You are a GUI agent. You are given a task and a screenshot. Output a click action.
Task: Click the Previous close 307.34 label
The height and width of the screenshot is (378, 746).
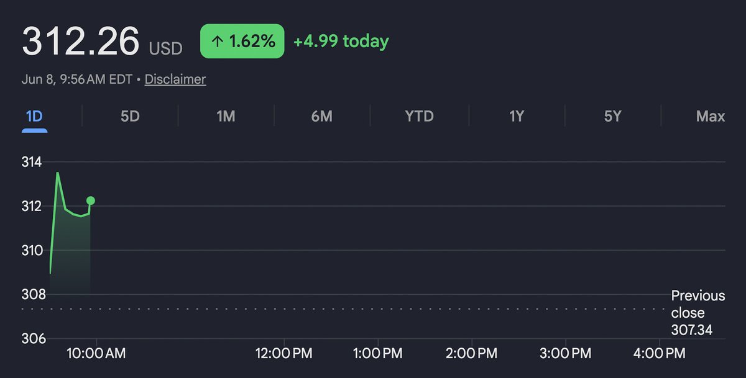tap(698, 313)
